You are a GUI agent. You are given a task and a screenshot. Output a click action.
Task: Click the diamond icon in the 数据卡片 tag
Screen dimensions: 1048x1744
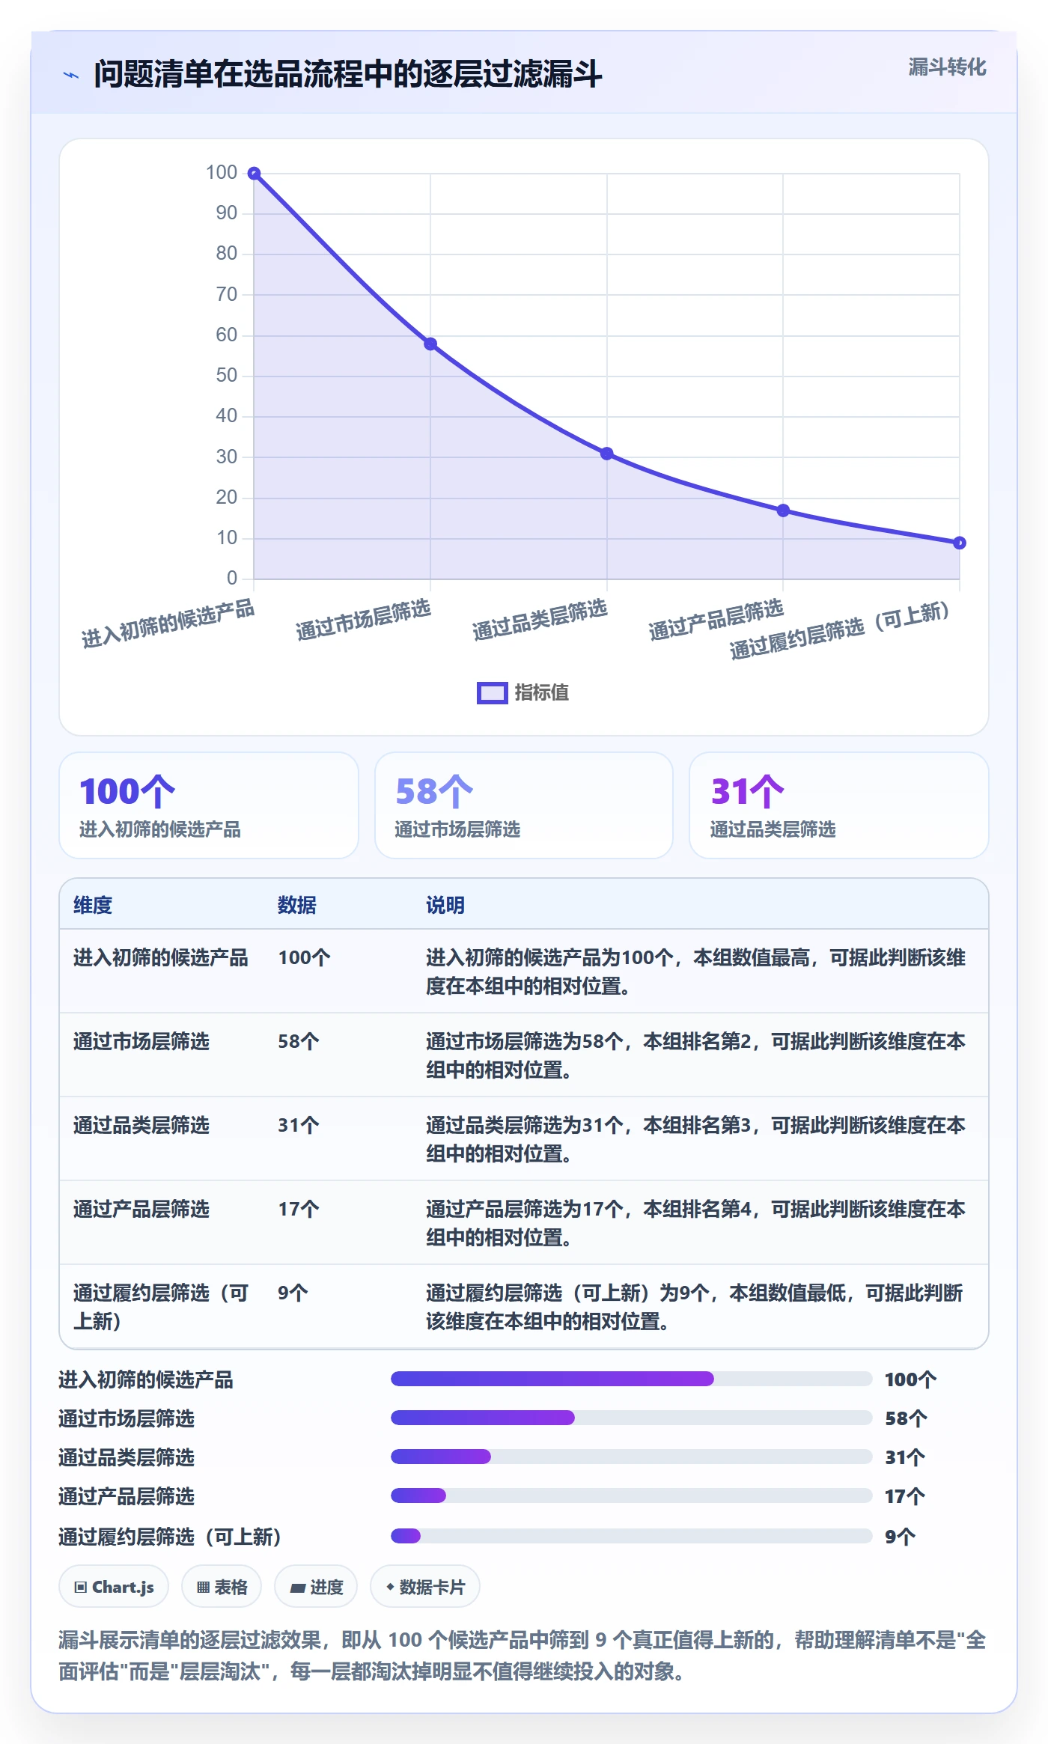(390, 1586)
